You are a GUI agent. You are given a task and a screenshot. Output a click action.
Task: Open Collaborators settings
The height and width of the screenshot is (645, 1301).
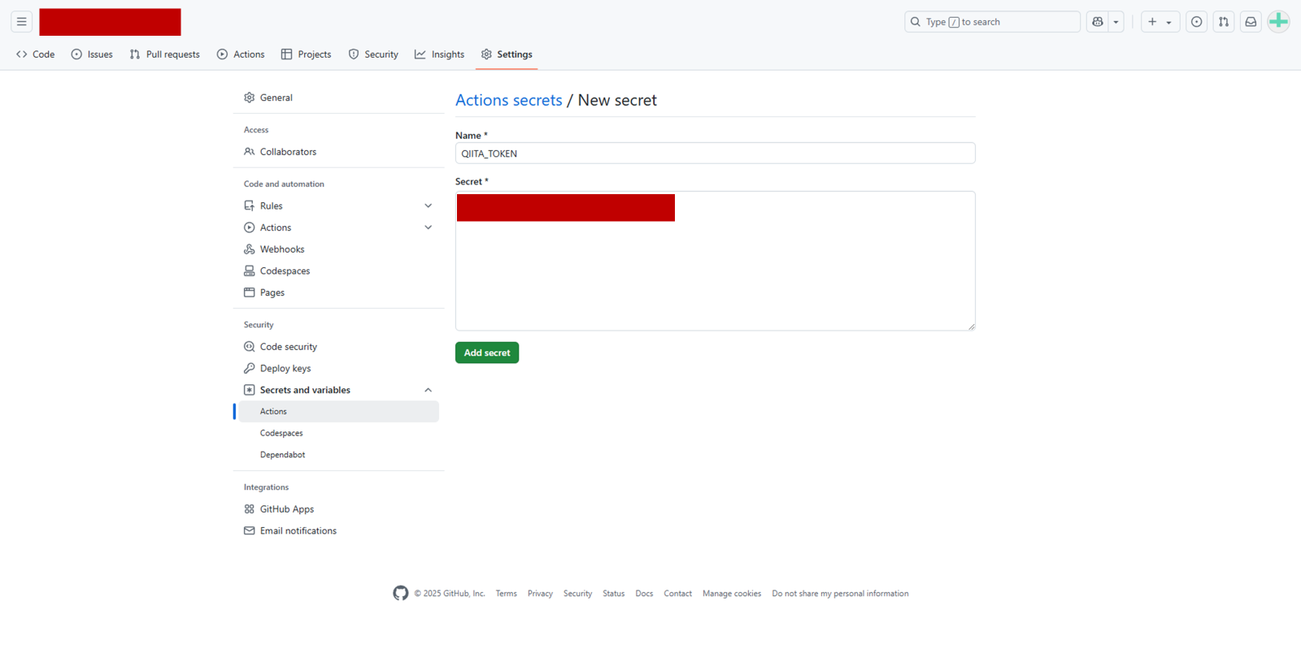338,152
